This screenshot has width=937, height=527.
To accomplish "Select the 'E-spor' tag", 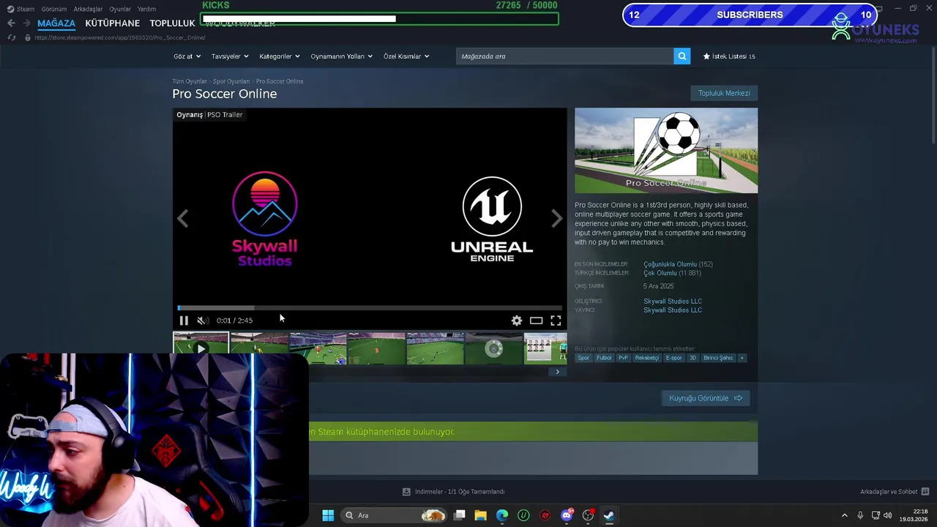I will (673, 358).
